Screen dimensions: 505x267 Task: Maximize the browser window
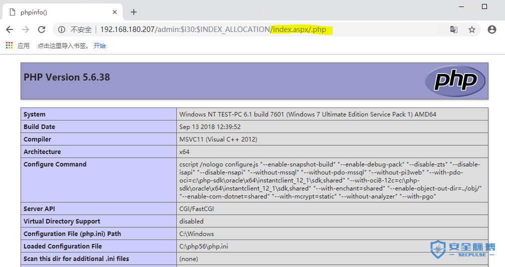pyautogui.click(x=484, y=6)
